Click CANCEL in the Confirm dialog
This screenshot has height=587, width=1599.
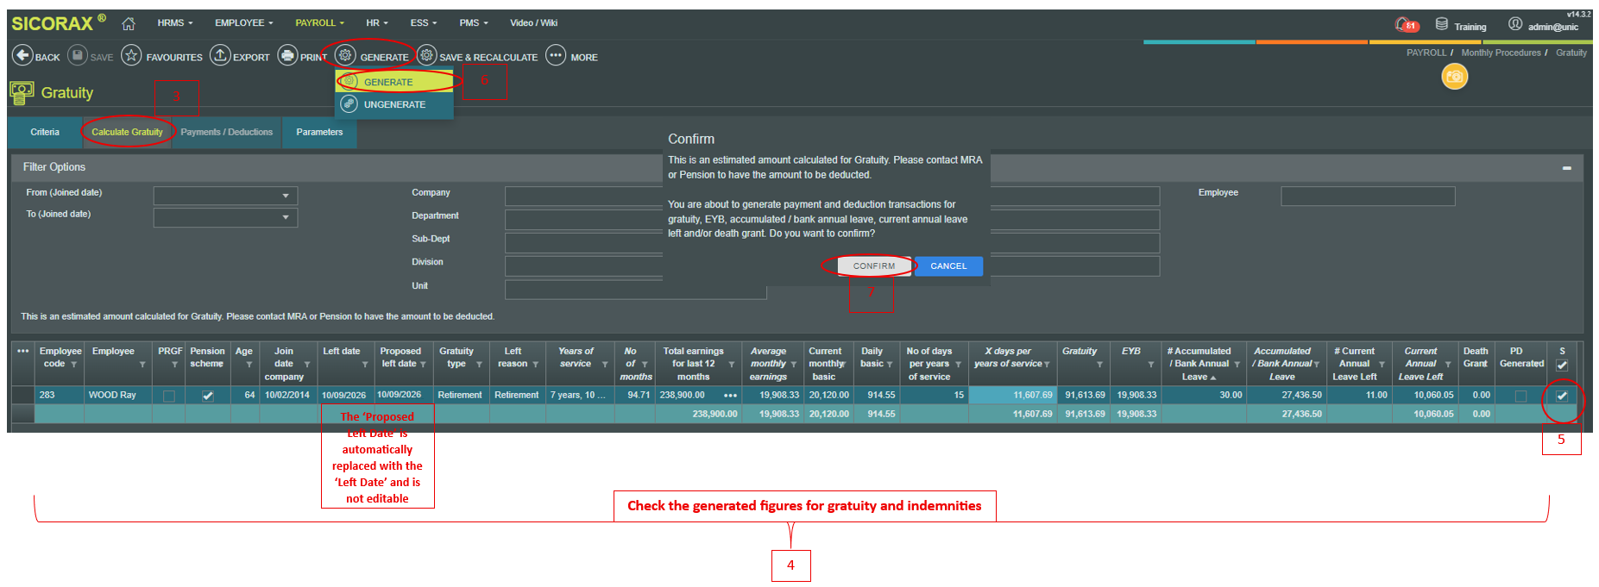948,265
